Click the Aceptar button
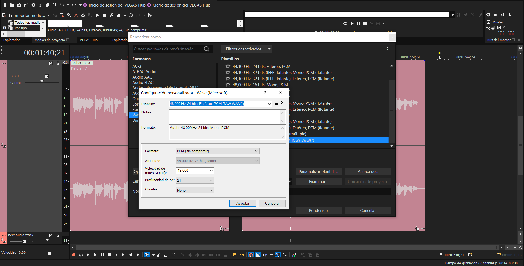 [243, 203]
